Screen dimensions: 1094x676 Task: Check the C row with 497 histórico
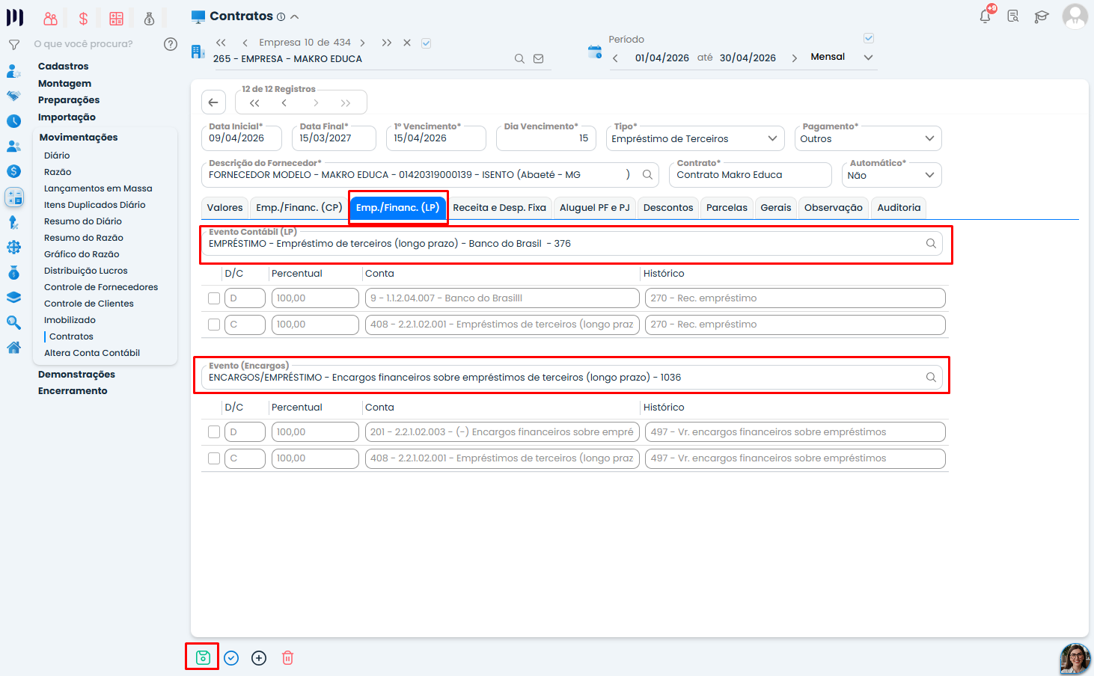214,458
